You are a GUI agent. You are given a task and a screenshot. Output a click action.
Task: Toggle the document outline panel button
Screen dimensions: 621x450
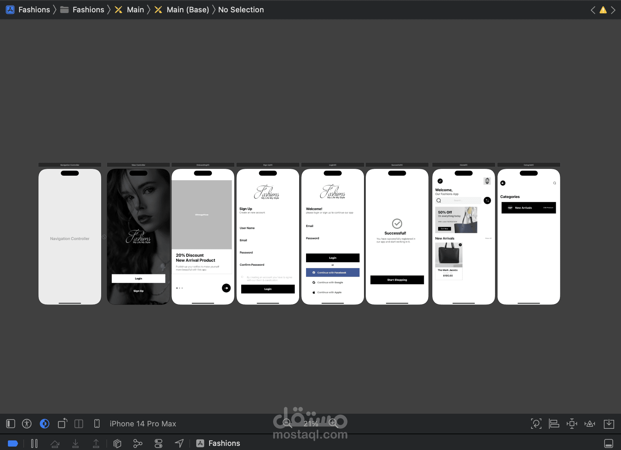coord(11,424)
